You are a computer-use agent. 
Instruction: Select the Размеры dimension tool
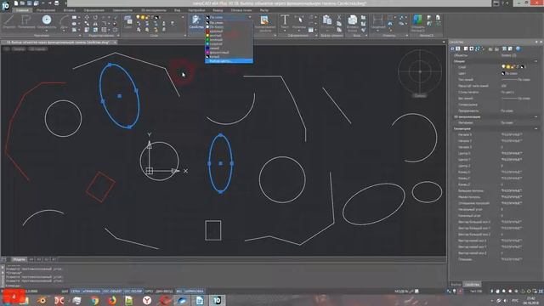(x=299, y=22)
